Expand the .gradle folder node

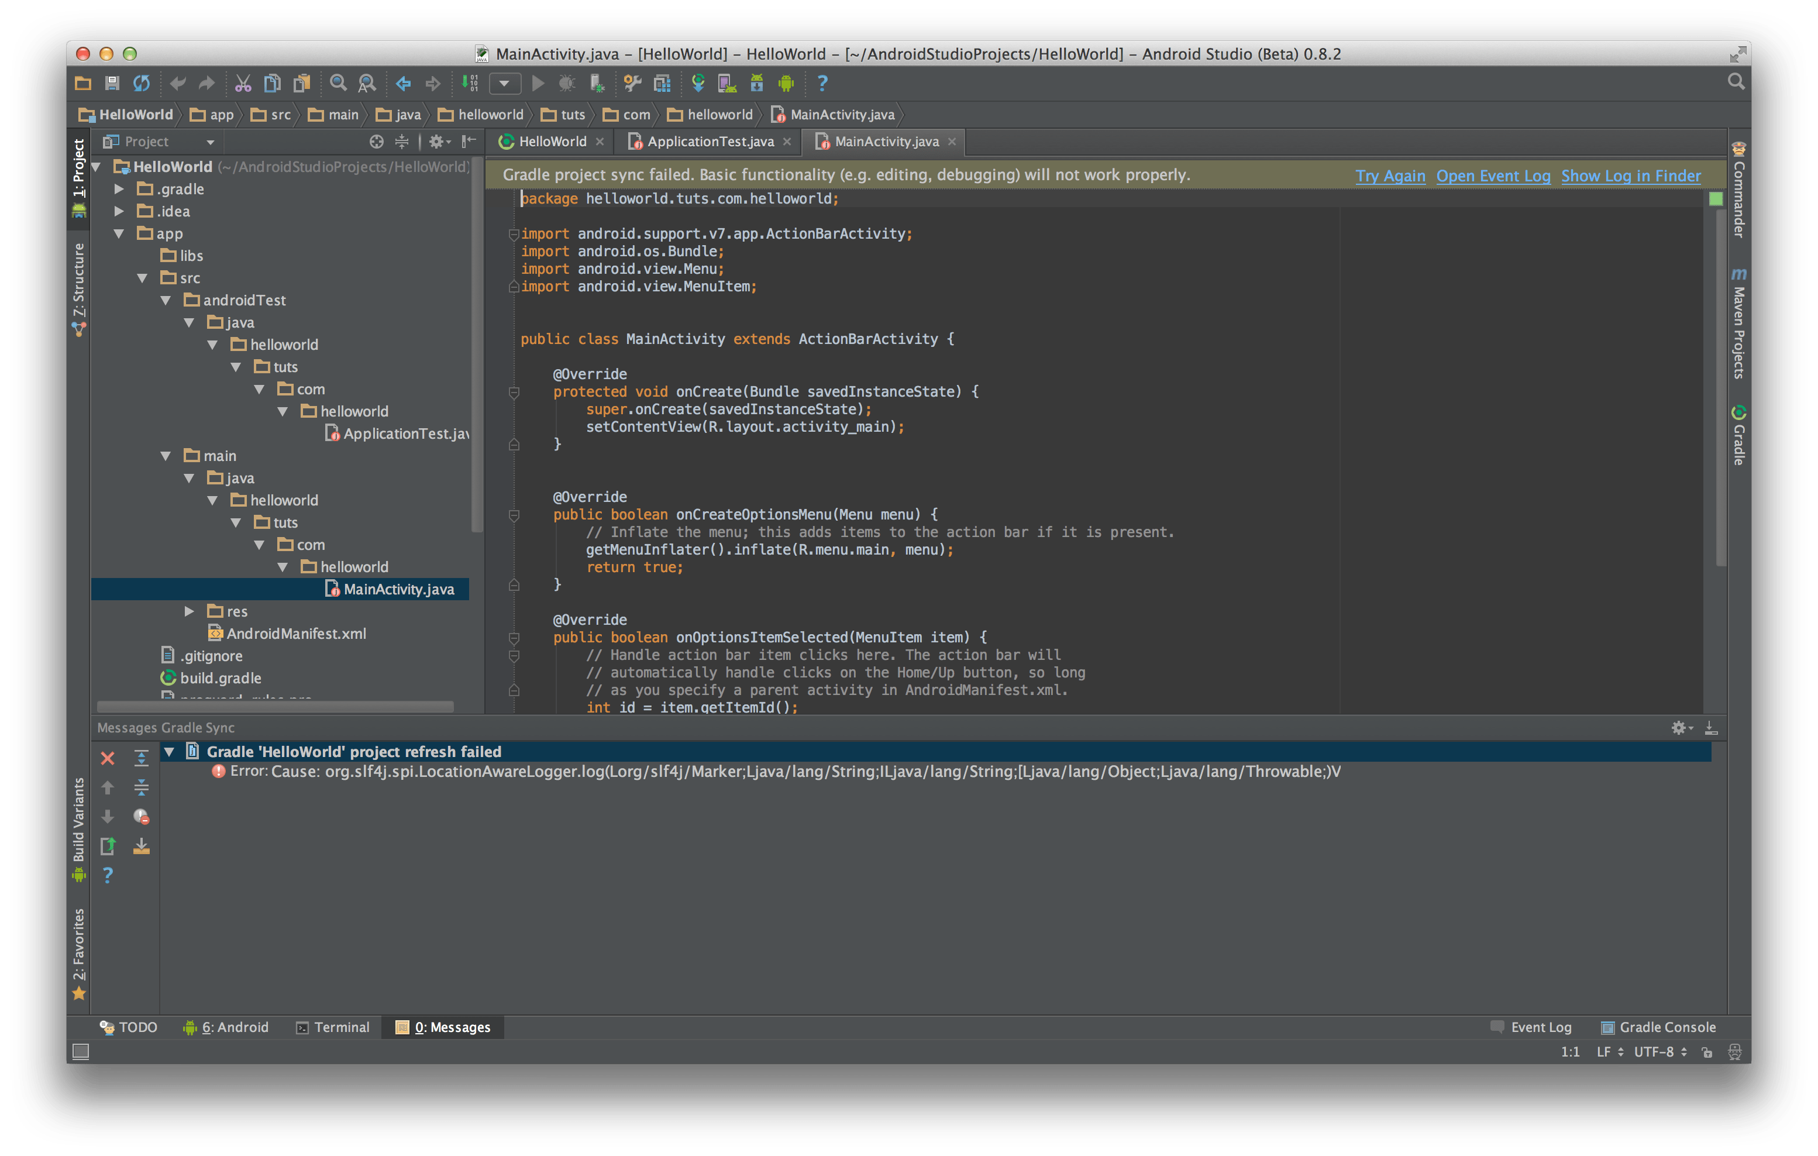coord(119,190)
